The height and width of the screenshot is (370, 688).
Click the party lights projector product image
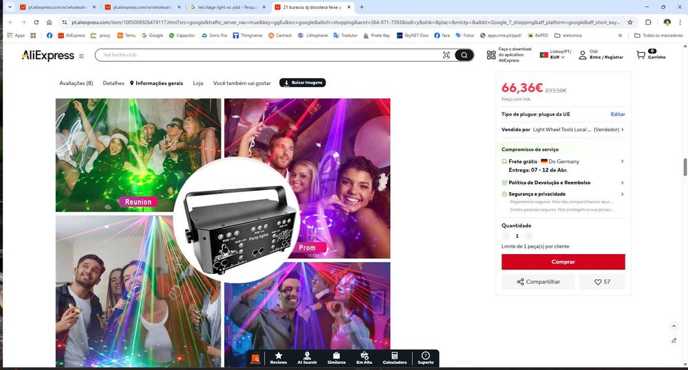(x=237, y=222)
